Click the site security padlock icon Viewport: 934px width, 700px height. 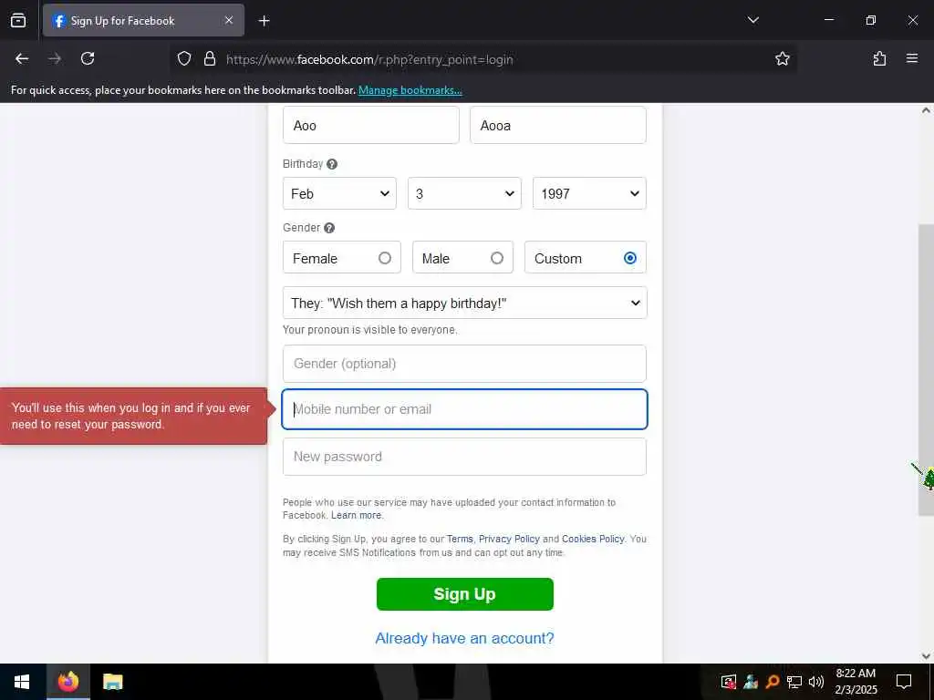click(x=209, y=58)
